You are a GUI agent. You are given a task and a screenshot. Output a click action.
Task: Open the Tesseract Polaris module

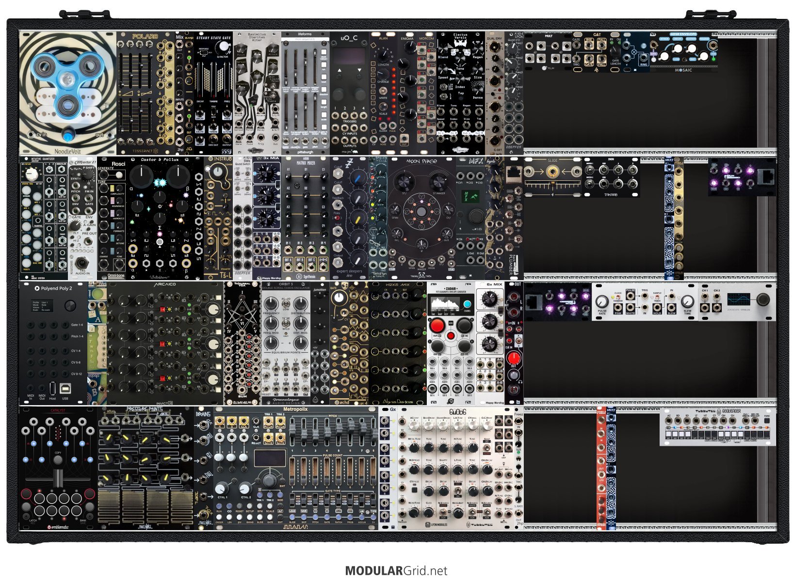[x=146, y=93]
